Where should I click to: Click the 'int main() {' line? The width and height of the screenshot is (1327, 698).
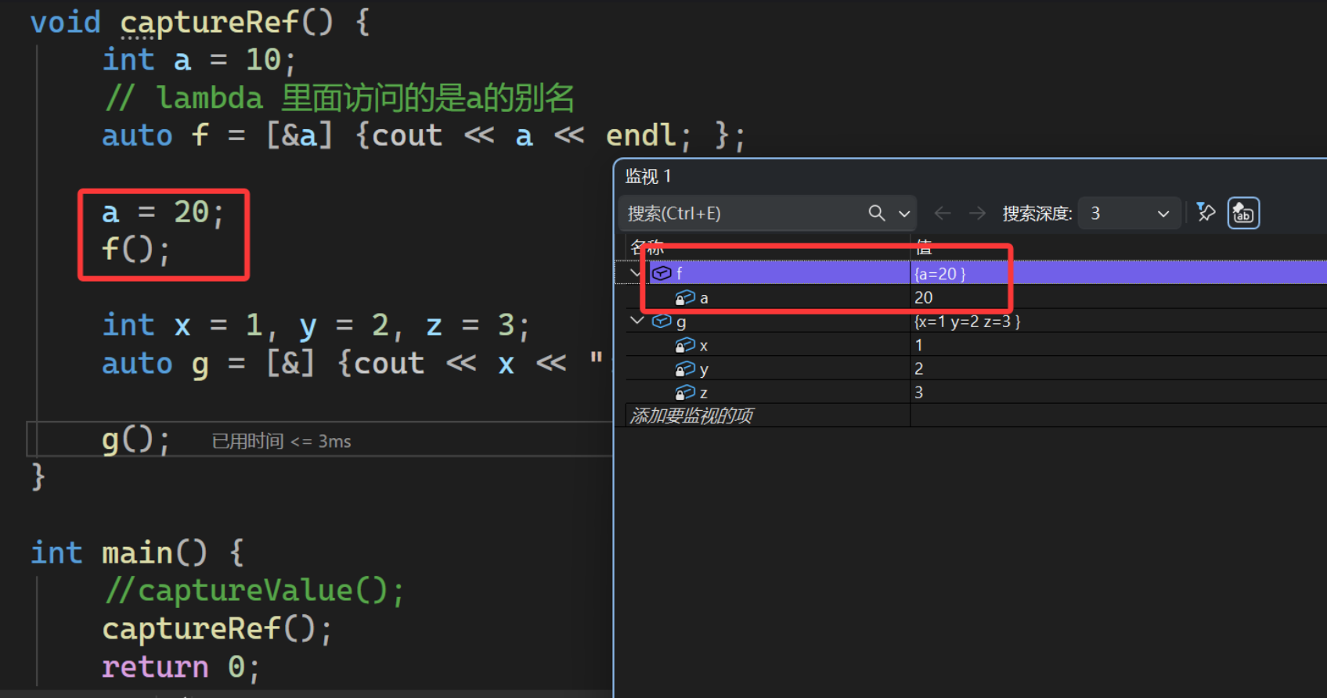[137, 553]
